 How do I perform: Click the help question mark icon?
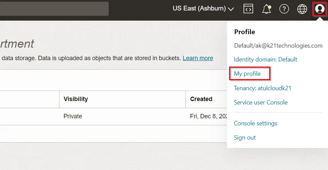point(284,9)
